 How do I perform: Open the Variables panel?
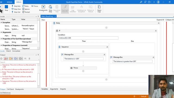tap(45, 89)
